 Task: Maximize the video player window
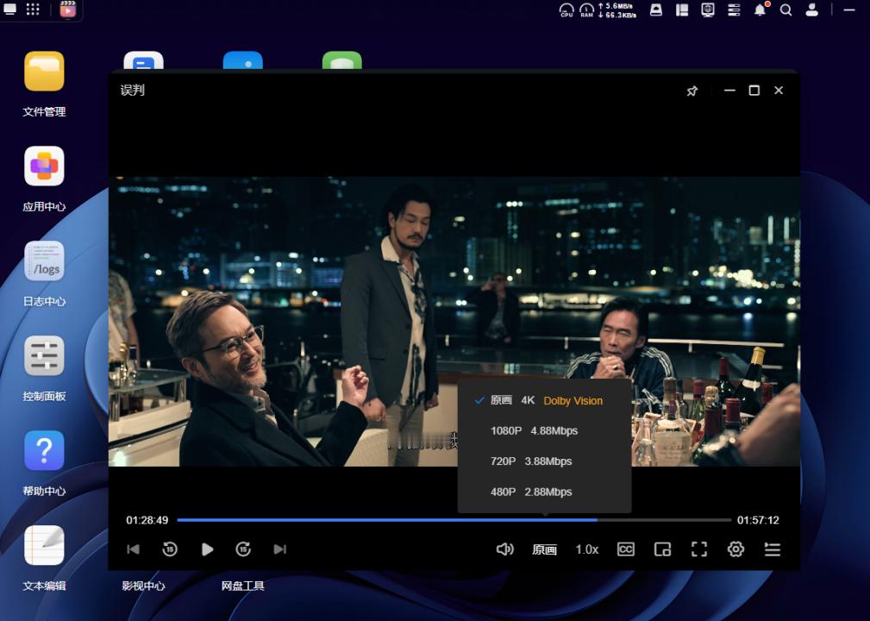pos(754,90)
